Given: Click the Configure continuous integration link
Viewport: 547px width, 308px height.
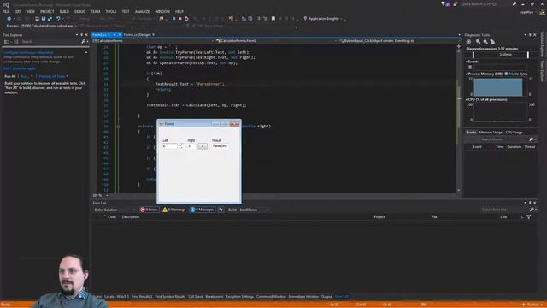Looking at the screenshot, I should [28, 52].
